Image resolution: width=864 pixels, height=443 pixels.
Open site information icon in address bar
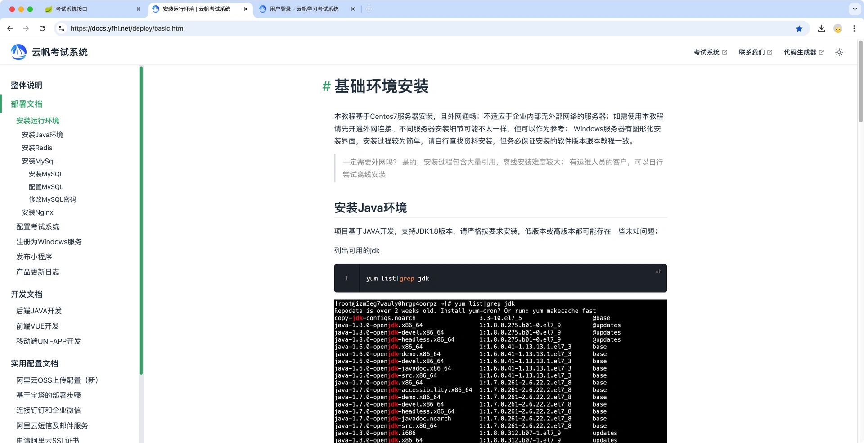tap(62, 28)
